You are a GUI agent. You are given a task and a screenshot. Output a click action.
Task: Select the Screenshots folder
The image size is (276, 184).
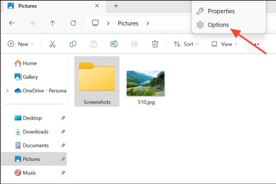coord(97,81)
